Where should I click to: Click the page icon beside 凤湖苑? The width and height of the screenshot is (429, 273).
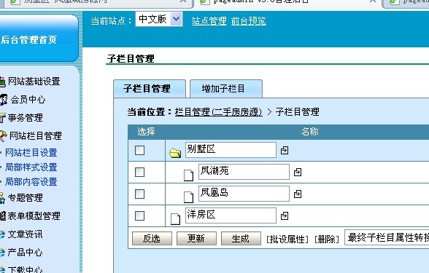tap(188, 175)
